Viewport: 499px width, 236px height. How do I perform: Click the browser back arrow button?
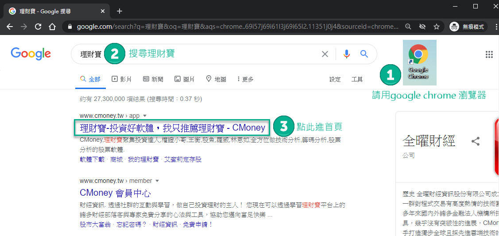coord(10,27)
